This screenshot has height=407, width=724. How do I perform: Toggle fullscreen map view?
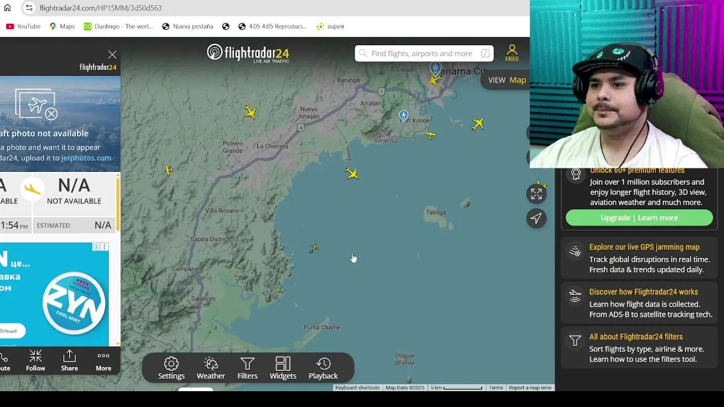click(536, 194)
